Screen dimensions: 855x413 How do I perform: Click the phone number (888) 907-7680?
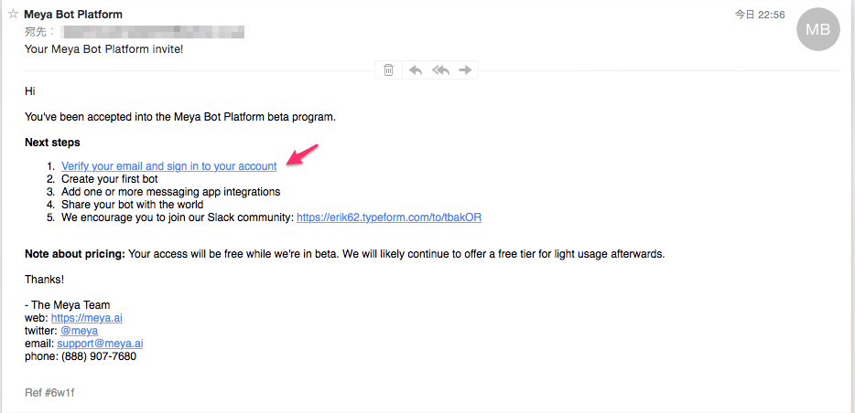[x=99, y=357]
